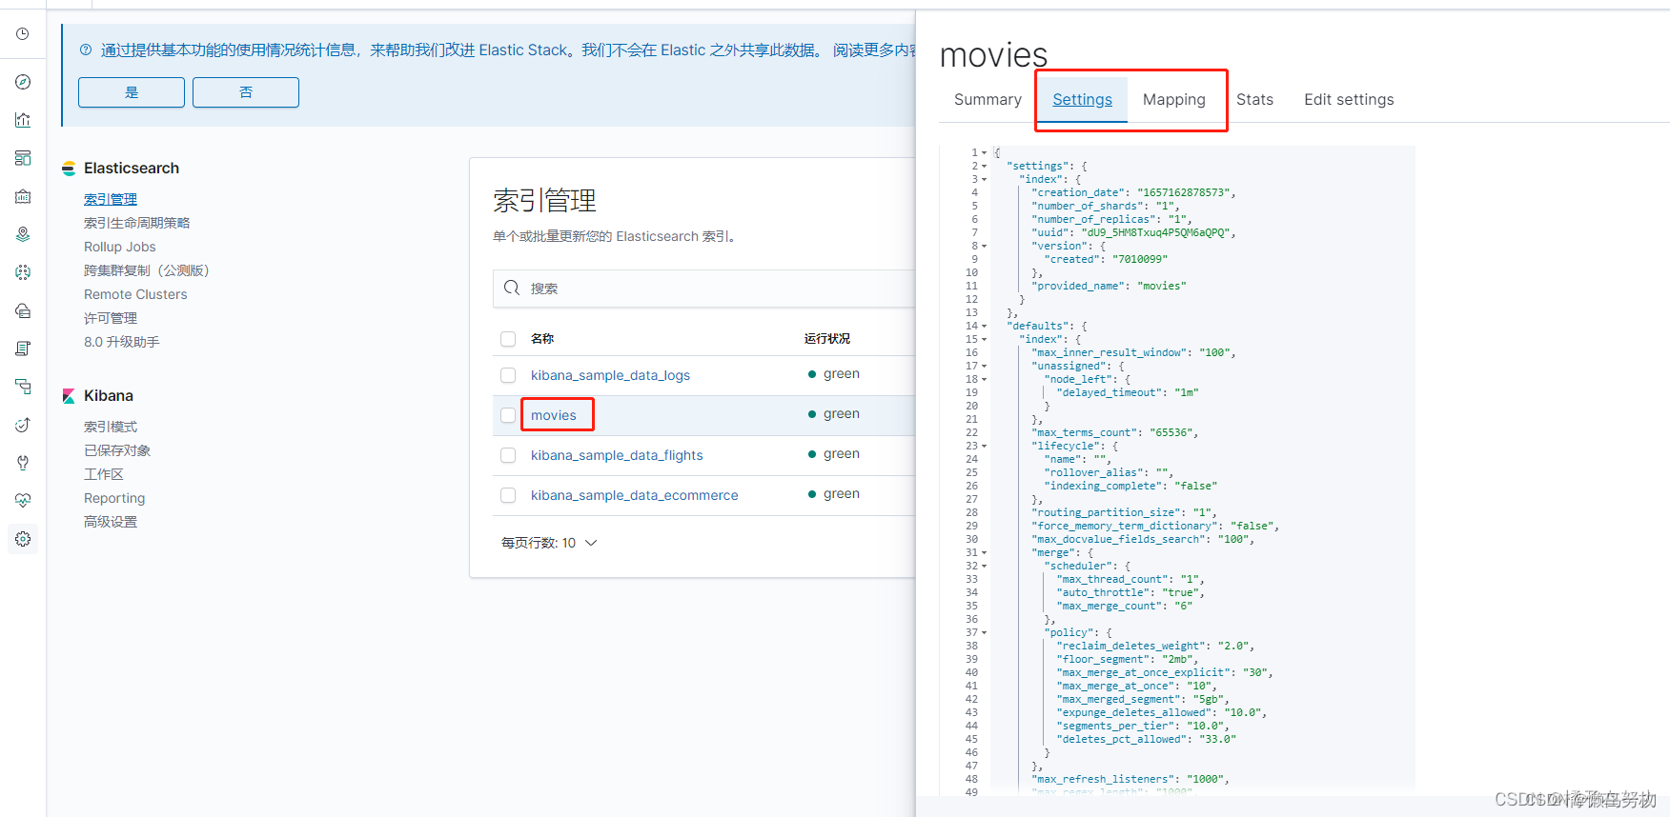Viewport: 1670px width, 817px height.
Task: Open Canvas from the sidebar icon
Action: point(23,196)
